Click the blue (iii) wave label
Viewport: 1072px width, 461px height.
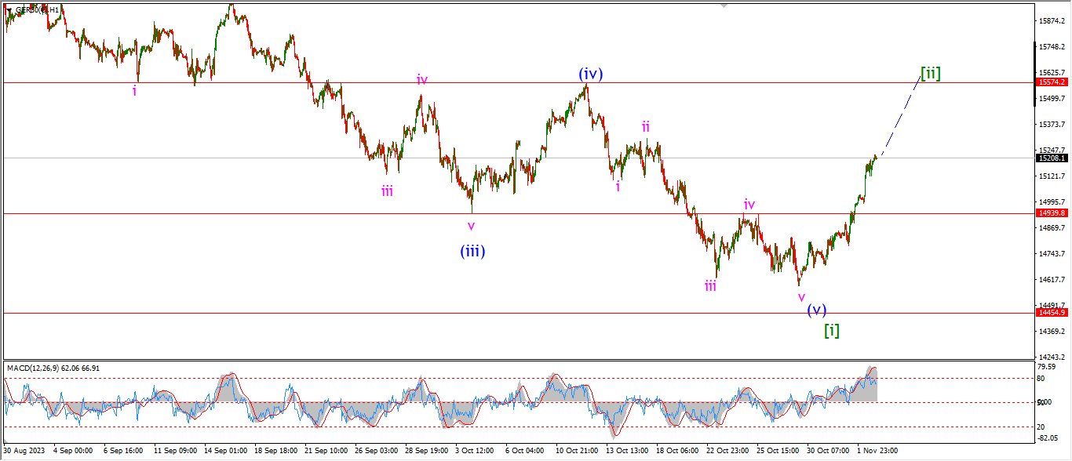pos(472,251)
